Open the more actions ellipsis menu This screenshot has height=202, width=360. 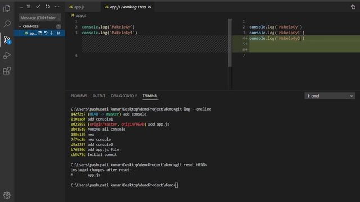[57, 7]
